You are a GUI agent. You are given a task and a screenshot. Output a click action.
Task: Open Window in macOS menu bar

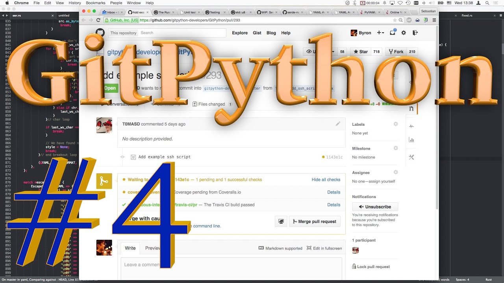click(134, 3)
